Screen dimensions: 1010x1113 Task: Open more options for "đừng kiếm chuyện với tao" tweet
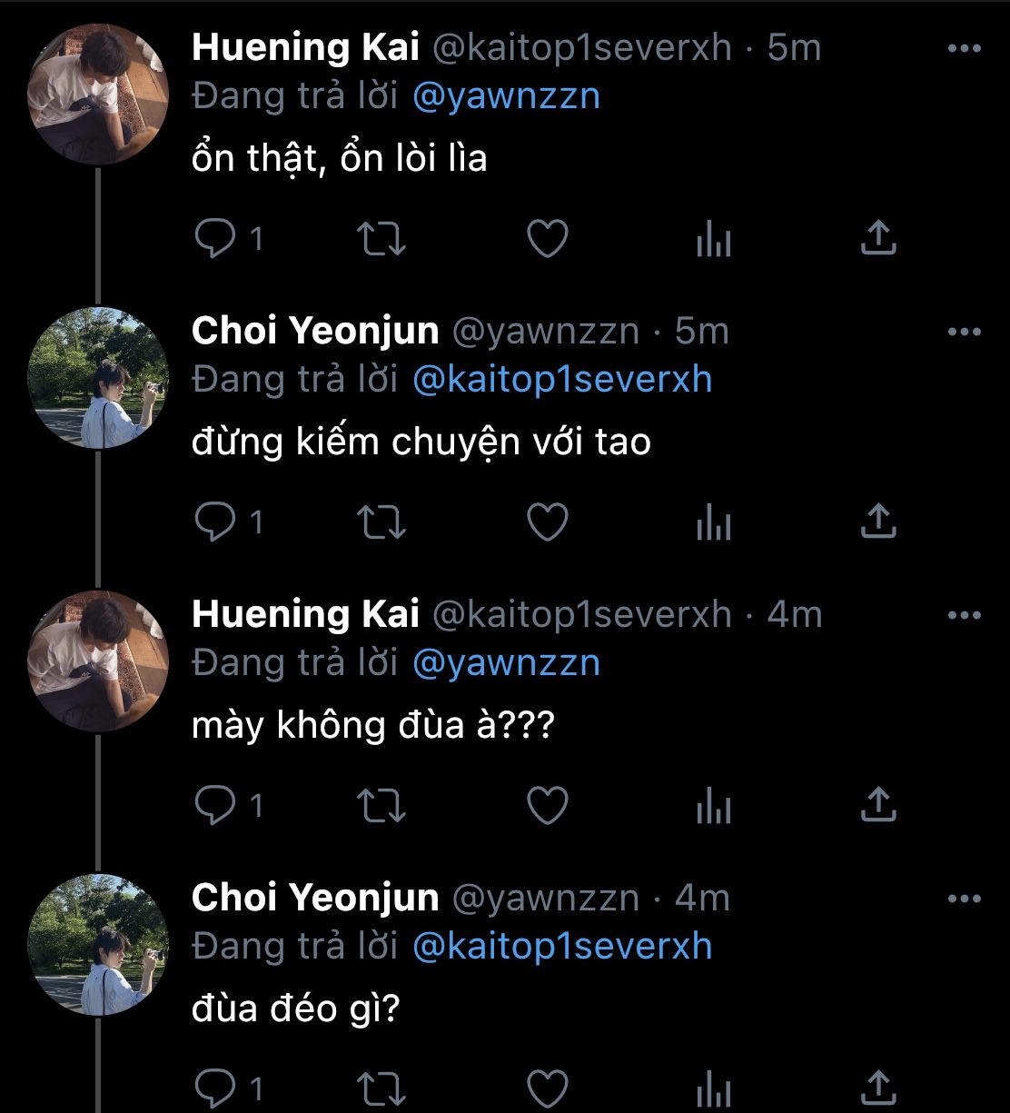(x=964, y=332)
